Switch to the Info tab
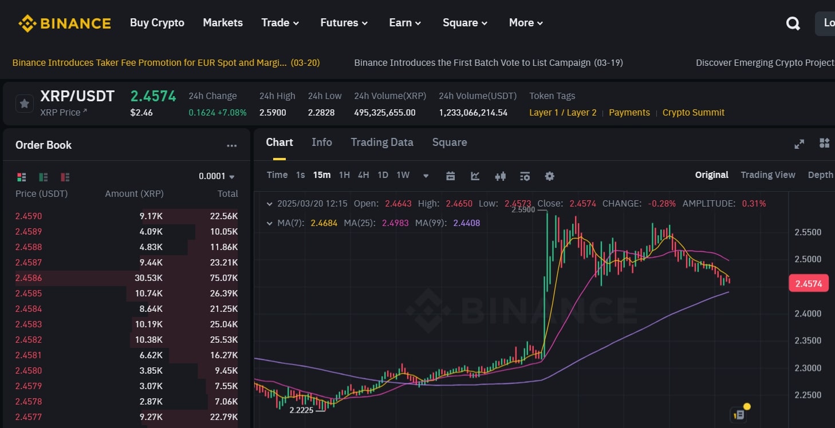 click(322, 142)
